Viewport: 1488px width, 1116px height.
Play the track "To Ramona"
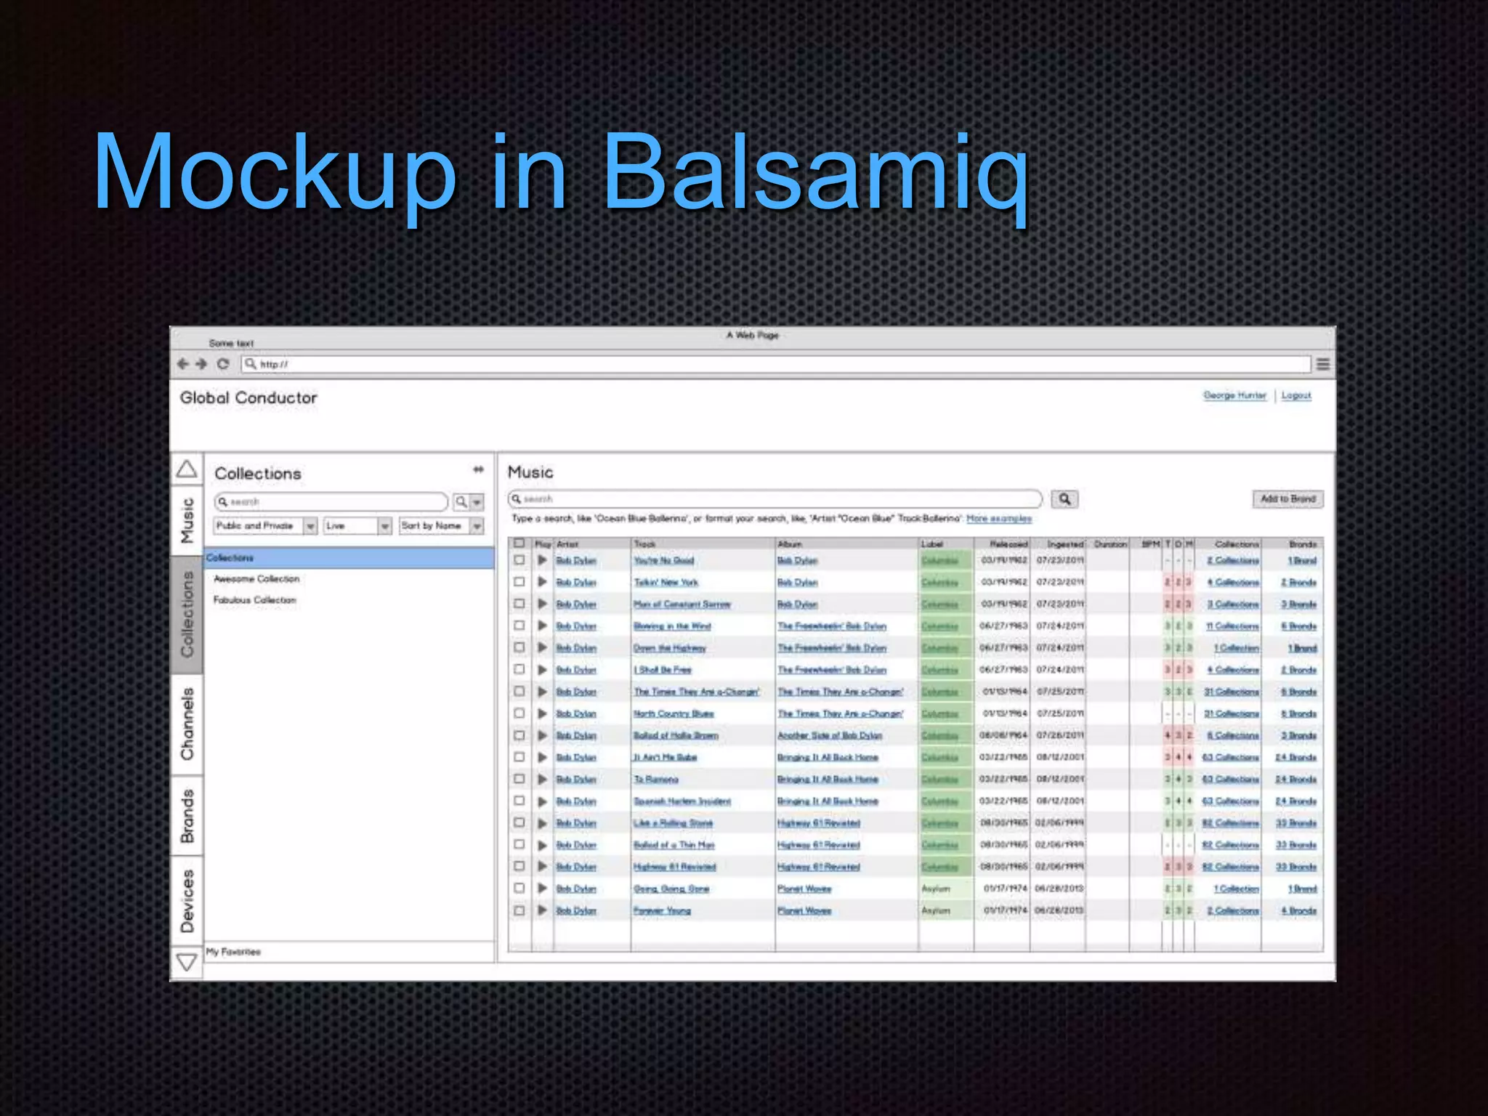(x=542, y=779)
